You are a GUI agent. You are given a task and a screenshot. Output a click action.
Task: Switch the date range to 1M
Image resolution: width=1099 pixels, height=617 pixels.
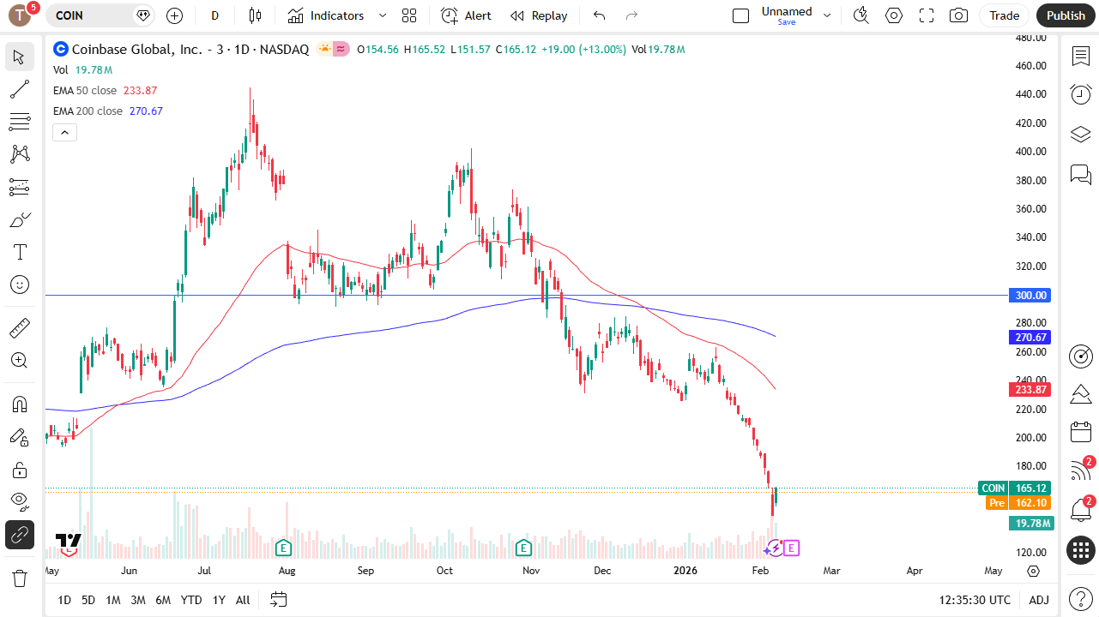click(x=113, y=600)
